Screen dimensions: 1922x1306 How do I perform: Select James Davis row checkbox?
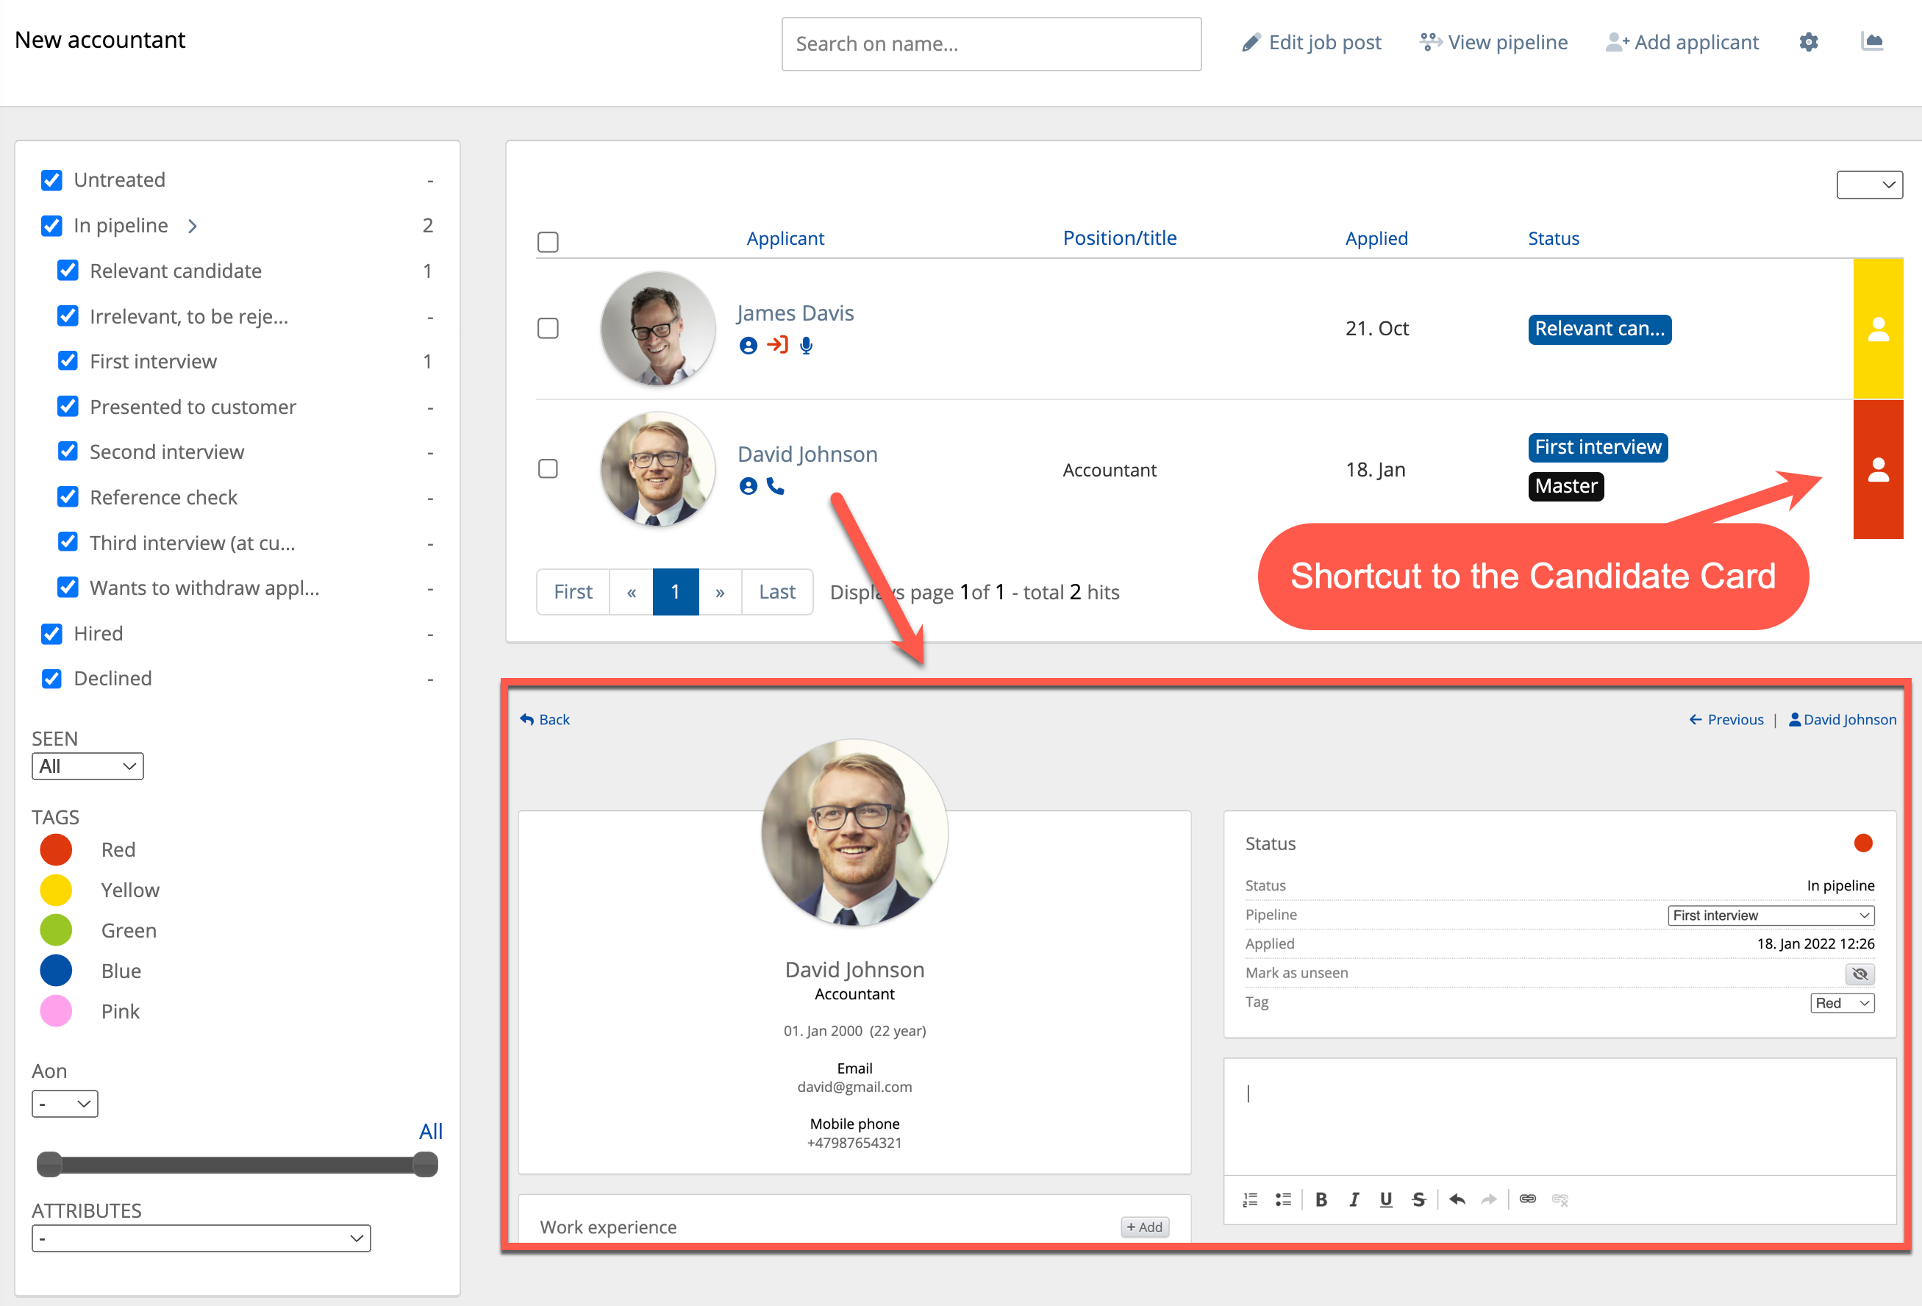[548, 329]
